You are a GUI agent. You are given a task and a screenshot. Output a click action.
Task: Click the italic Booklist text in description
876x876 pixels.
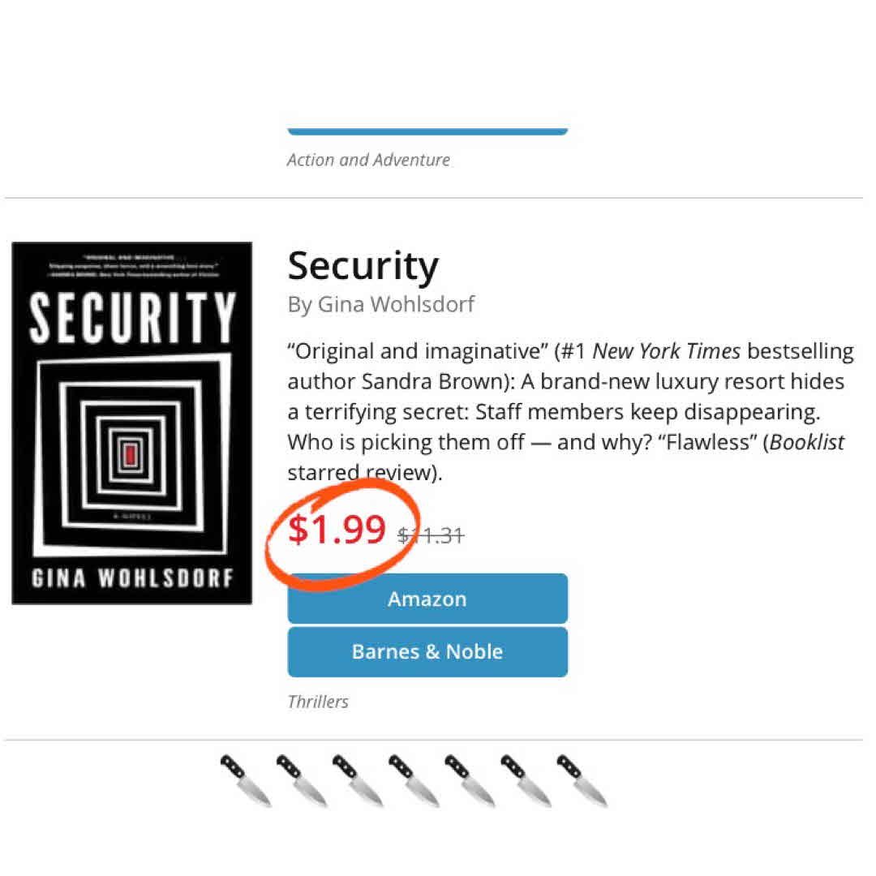point(807,442)
